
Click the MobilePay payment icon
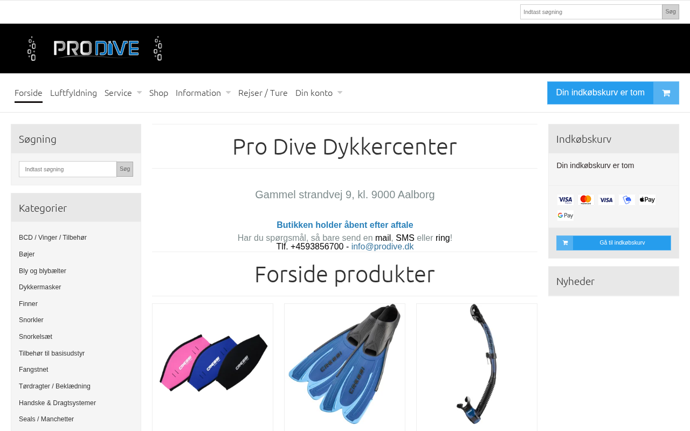(626, 200)
